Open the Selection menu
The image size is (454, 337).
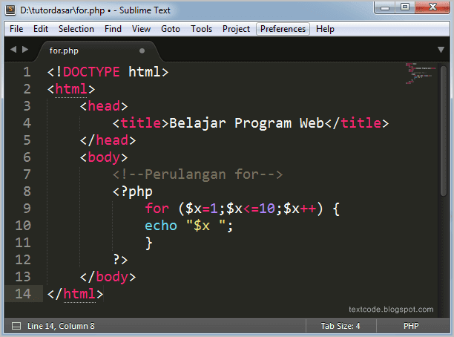click(76, 29)
